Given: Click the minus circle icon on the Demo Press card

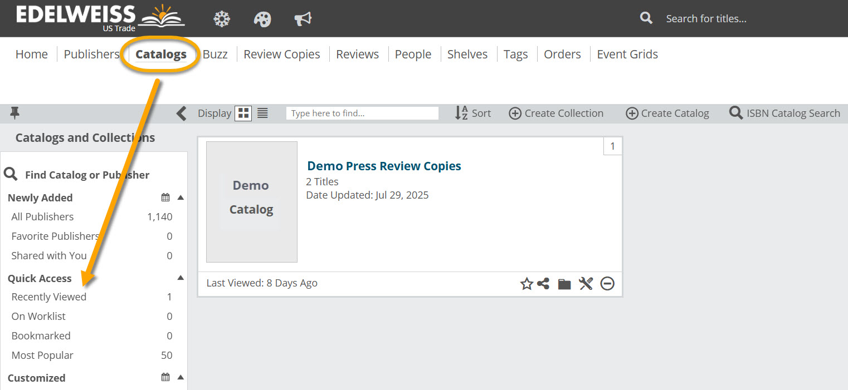Looking at the screenshot, I should pyautogui.click(x=607, y=284).
